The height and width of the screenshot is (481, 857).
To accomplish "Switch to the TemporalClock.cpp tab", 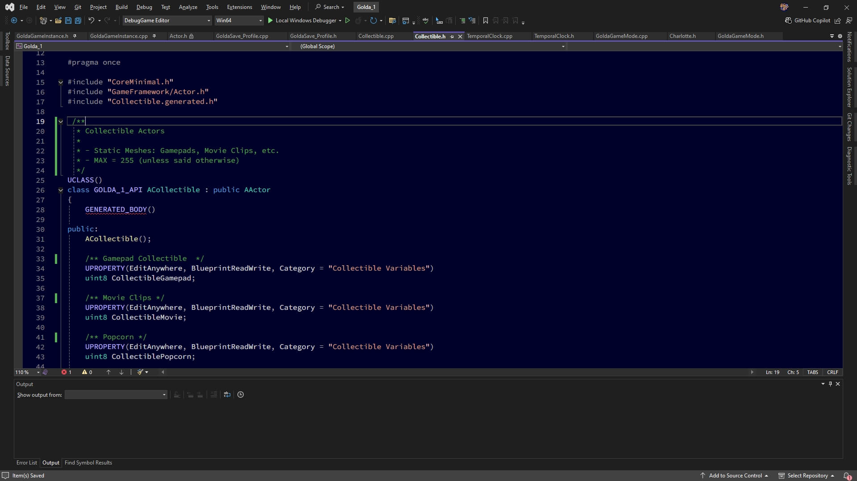I will [x=490, y=36].
